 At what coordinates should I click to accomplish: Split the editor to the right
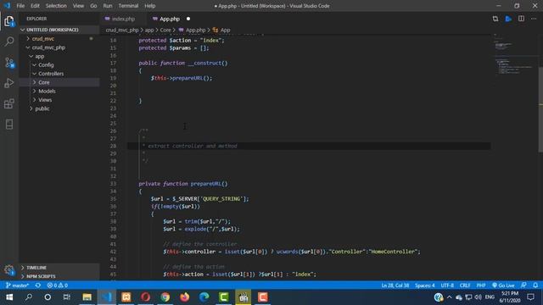(x=521, y=19)
